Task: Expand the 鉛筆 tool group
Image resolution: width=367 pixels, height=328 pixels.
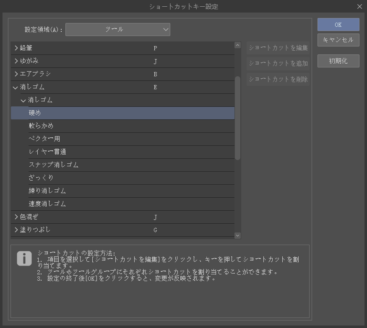Action: coord(16,48)
